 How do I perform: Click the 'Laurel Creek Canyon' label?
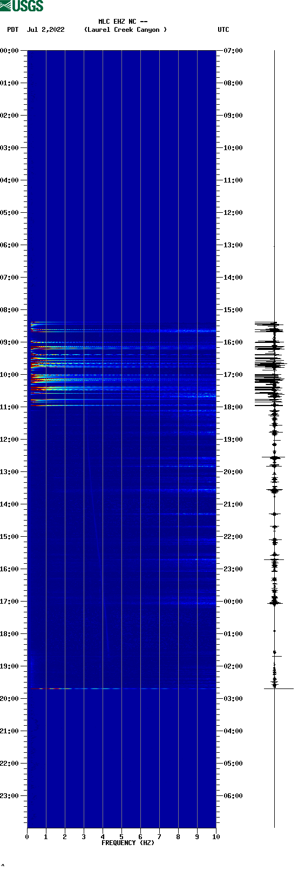tap(125, 30)
